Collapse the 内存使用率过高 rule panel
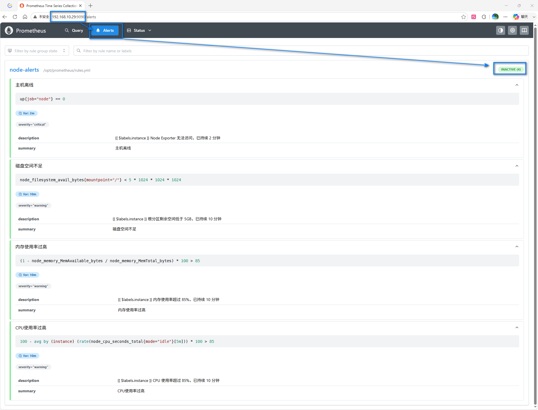This screenshot has height=410, width=538. (x=517, y=246)
